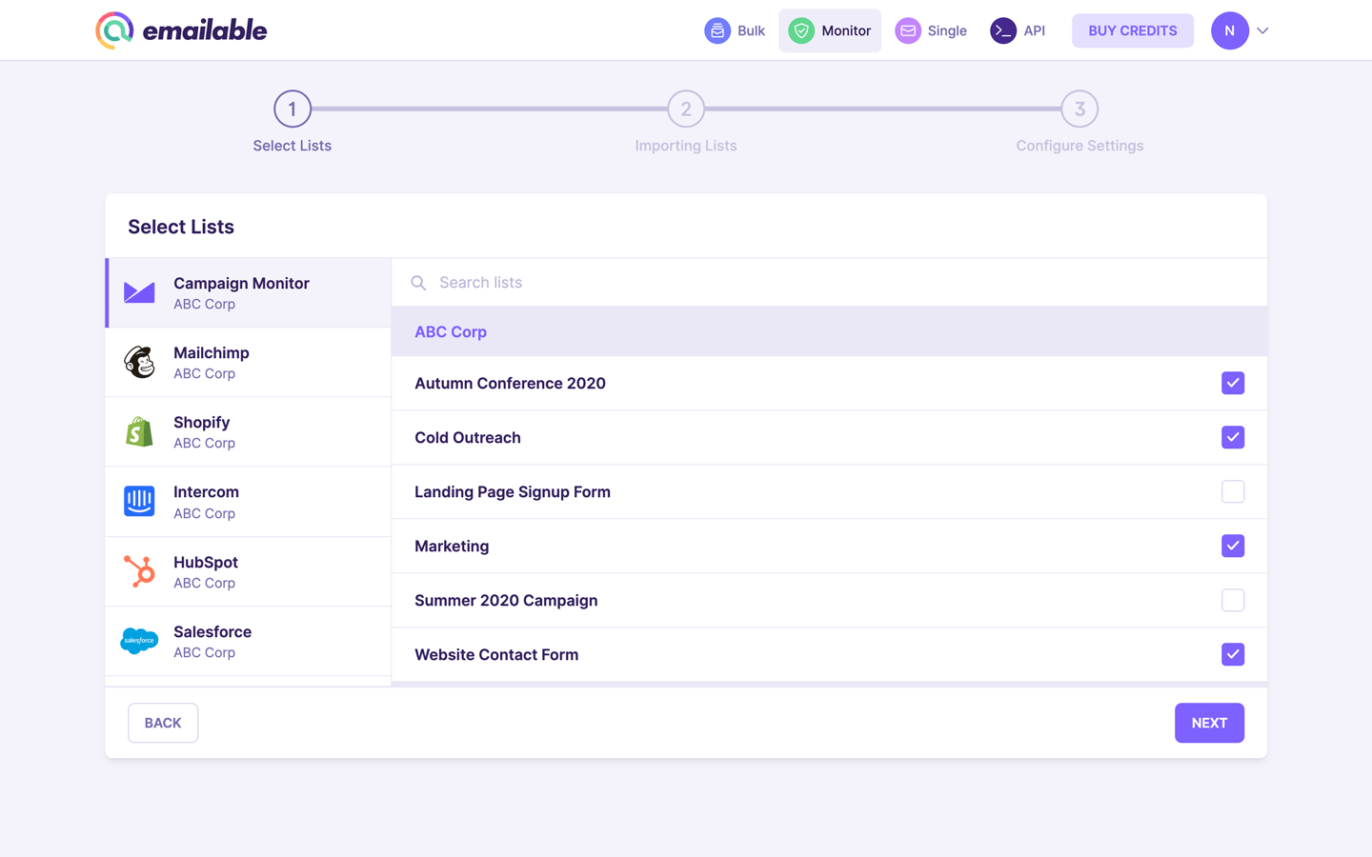Expand the account dropdown chevron

1262,30
